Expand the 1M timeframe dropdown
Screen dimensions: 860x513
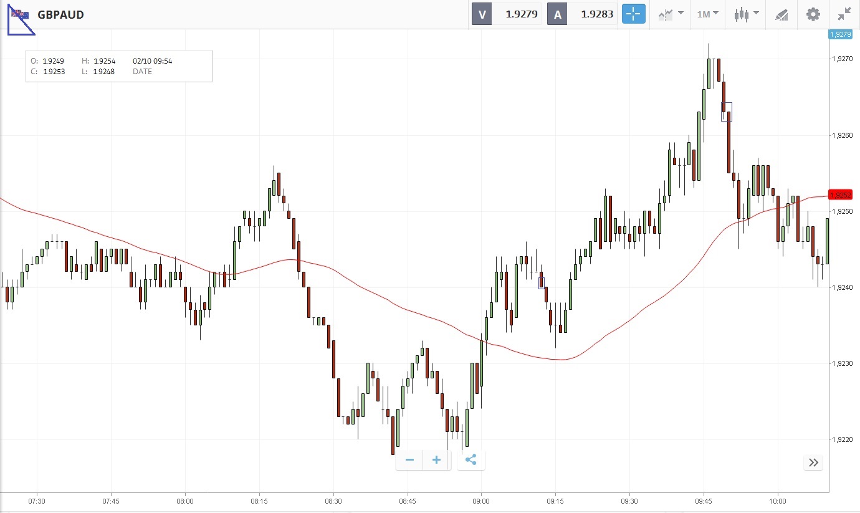707,14
